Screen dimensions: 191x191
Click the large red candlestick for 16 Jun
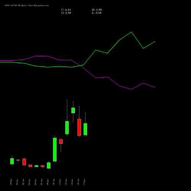[79, 127]
